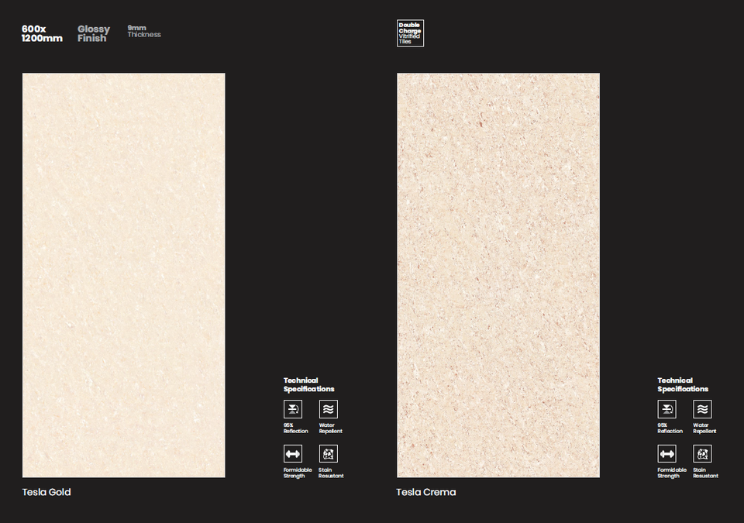Click the Stain Resistant icon beside Tesla Crema
Screen dimensions: 744x523
(702, 454)
